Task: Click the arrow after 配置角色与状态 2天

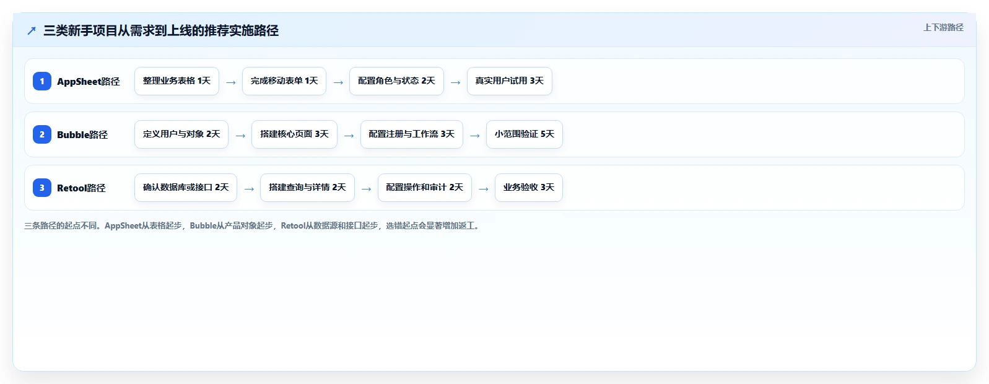Action: (456, 82)
